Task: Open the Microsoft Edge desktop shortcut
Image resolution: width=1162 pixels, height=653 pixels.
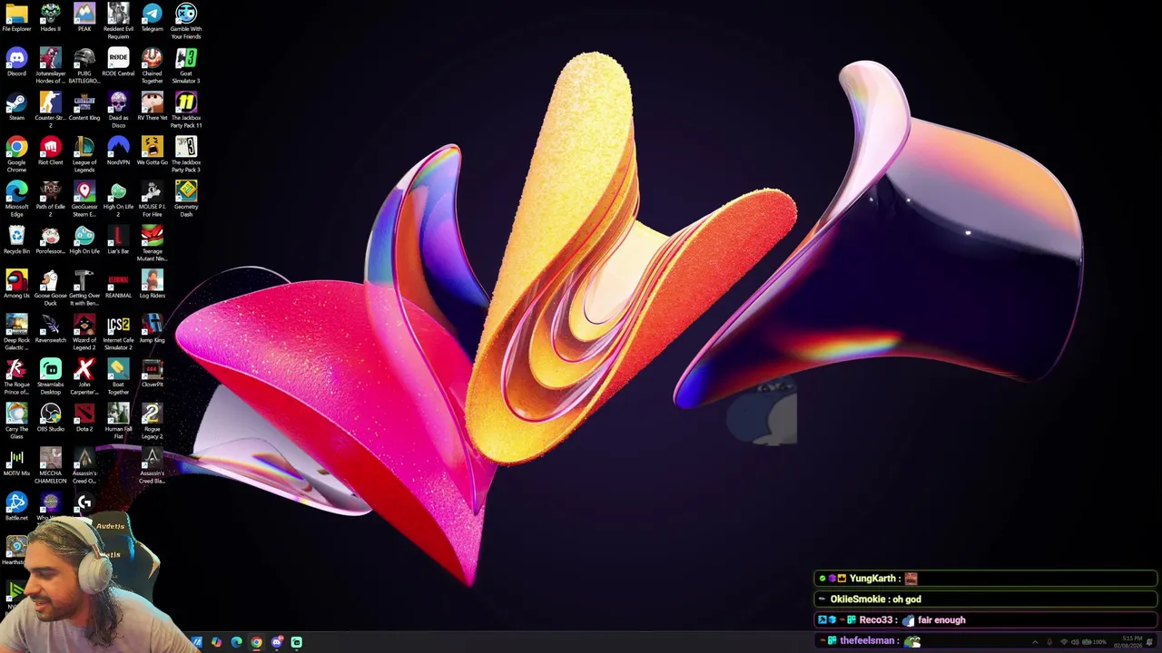Action: click(16, 200)
